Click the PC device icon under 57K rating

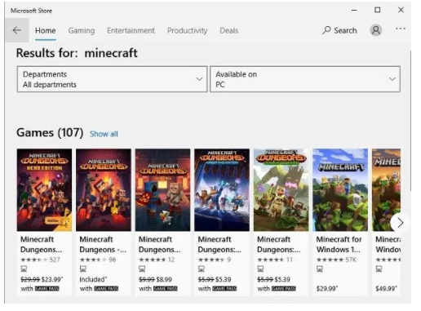point(320,269)
